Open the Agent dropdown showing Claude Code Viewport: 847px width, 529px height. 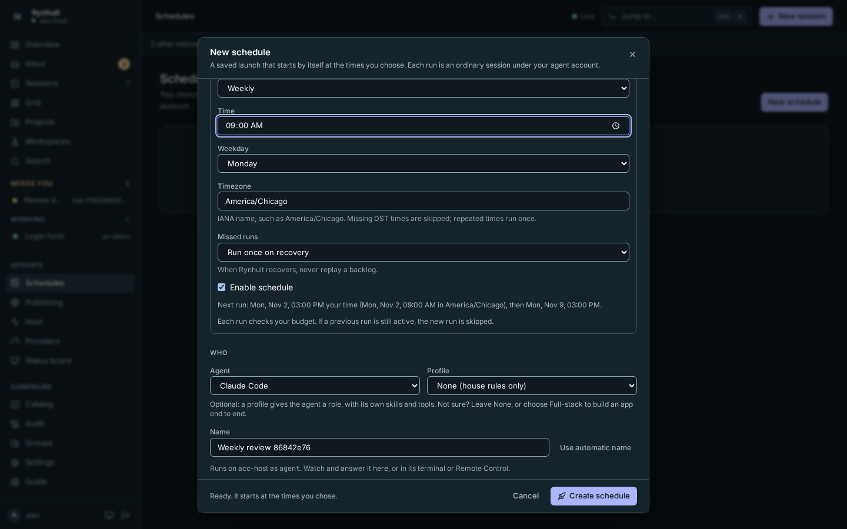315,386
